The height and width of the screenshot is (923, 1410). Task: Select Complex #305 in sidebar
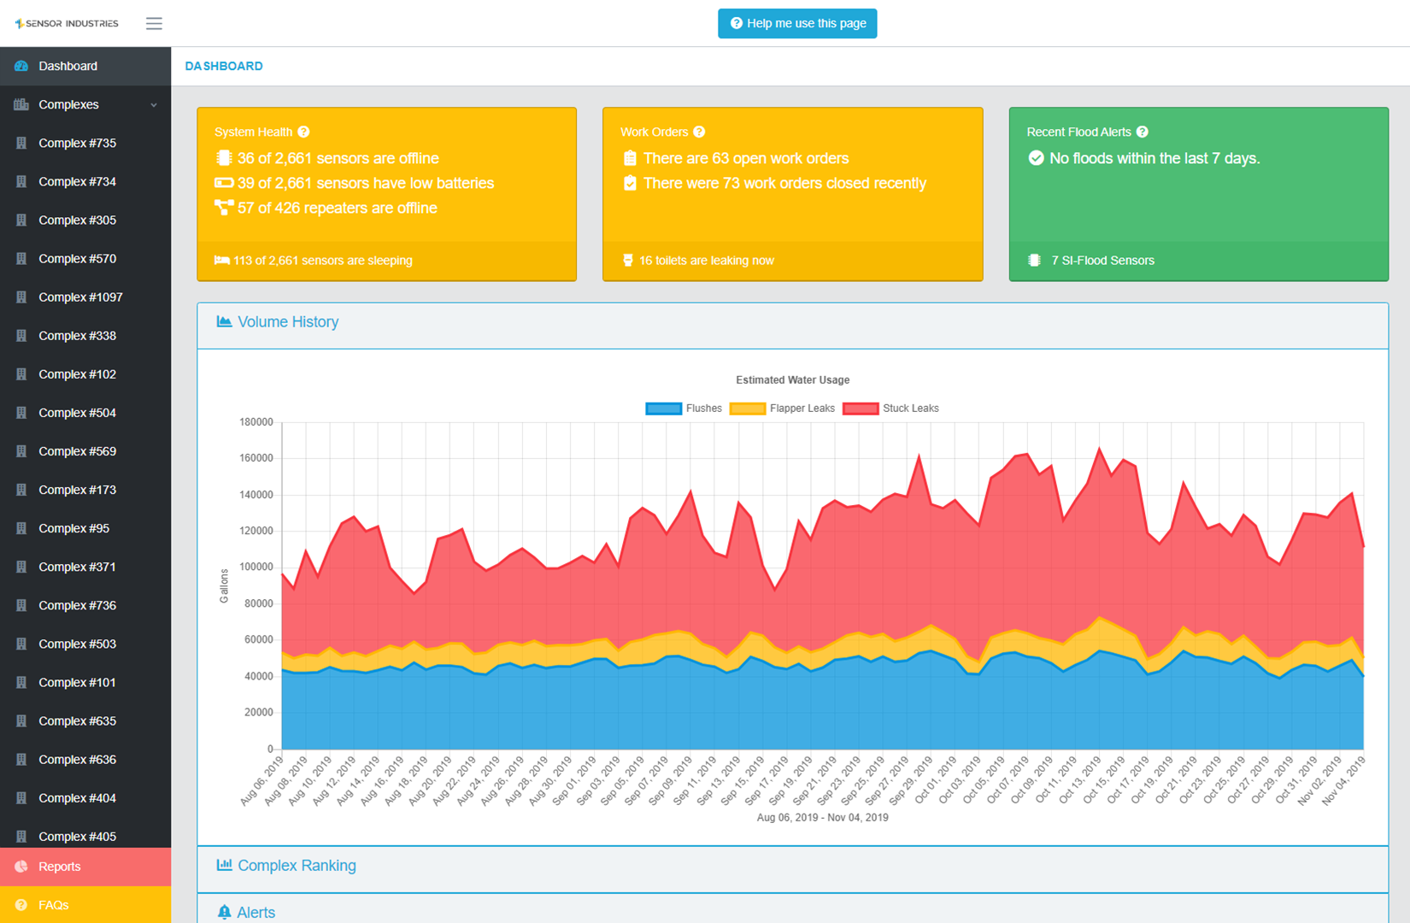point(85,220)
